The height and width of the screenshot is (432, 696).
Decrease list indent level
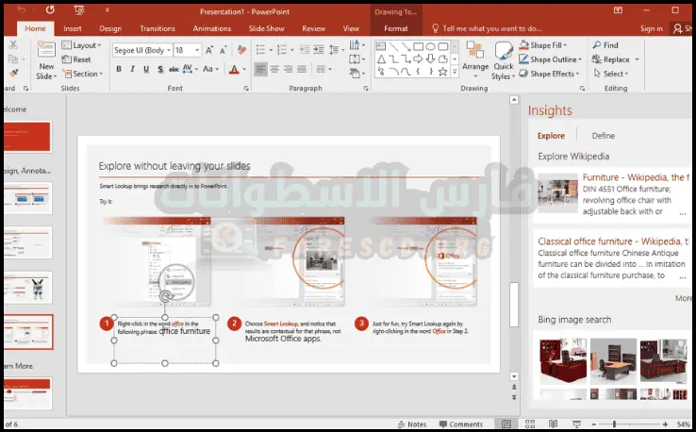click(305, 49)
